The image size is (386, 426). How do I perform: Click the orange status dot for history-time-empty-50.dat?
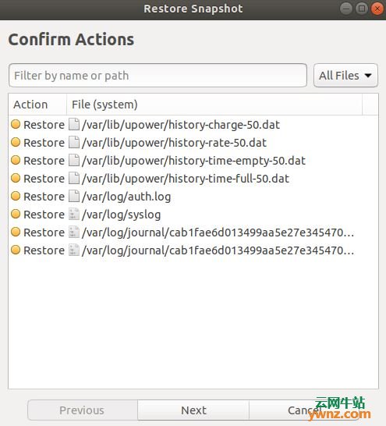point(16,160)
